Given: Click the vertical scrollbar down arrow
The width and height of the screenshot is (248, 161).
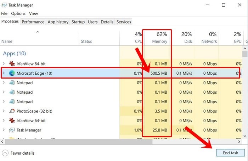Looking at the screenshot, I should pos(245,136).
